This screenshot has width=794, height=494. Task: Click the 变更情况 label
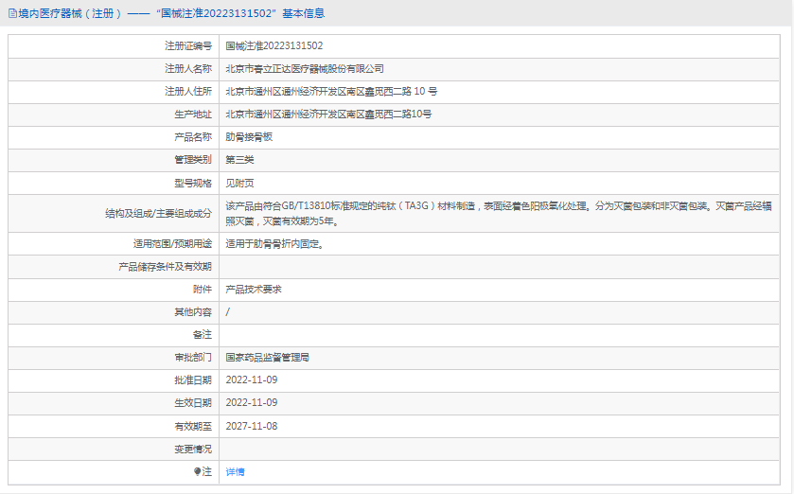tap(193, 450)
